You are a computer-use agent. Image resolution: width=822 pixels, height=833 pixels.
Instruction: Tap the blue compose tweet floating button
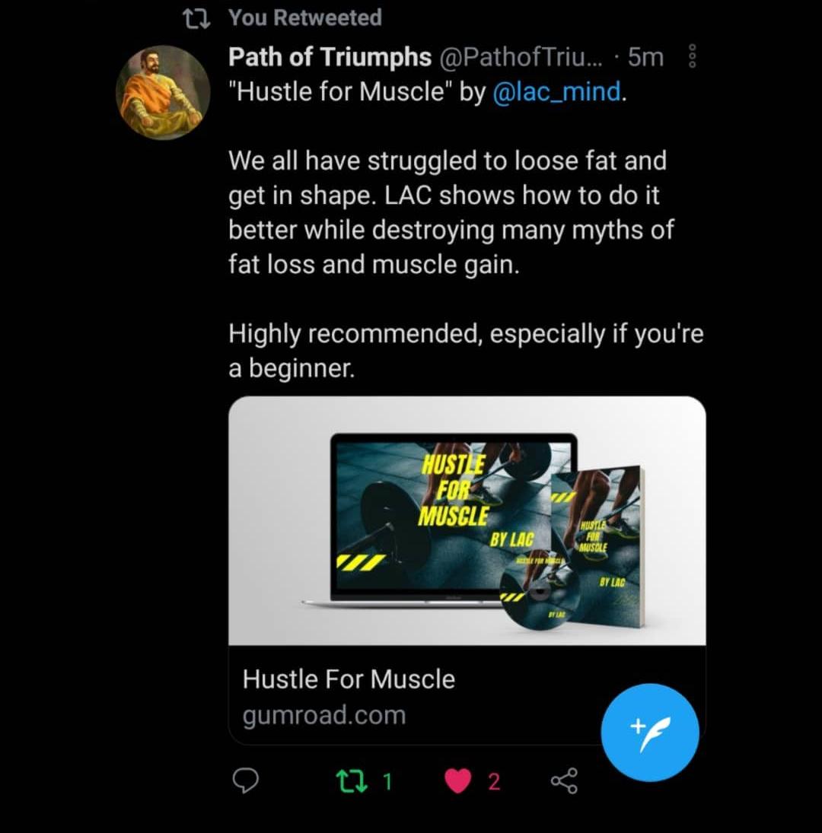click(649, 732)
